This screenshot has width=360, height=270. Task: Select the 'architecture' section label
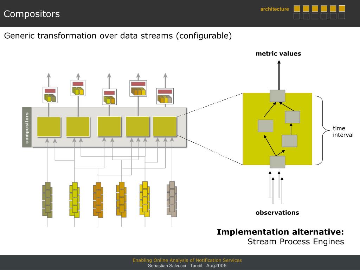(275, 9)
